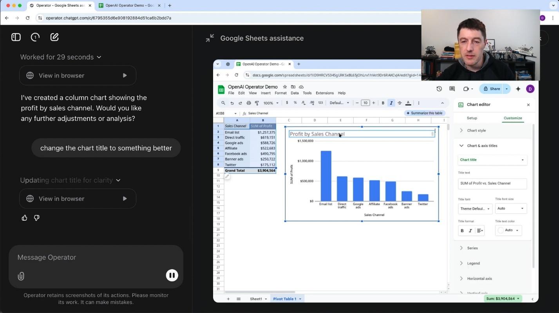Expand the Series section
Screen dimensions: 559x313
point(493,248)
